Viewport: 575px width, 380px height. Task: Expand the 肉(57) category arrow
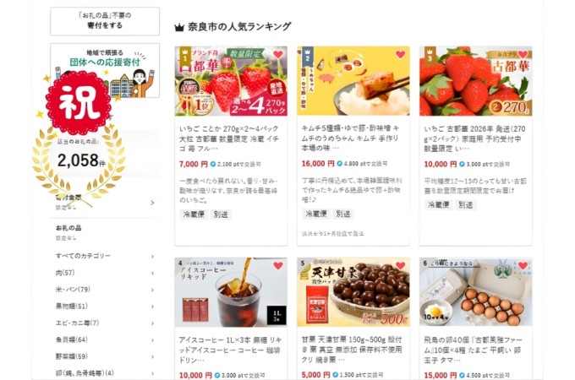tap(152, 273)
